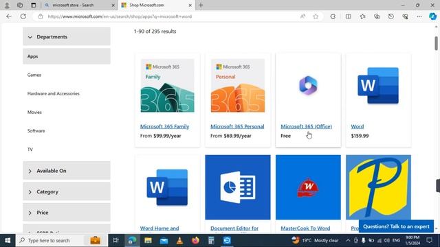Select the Apps department

click(x=67, y=56)
